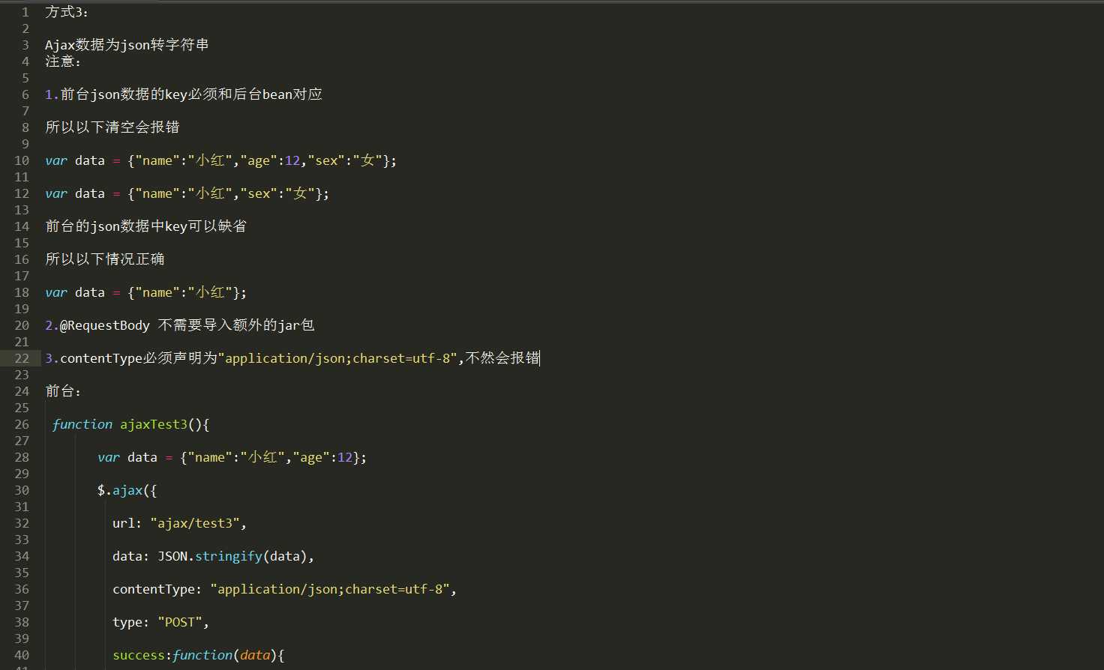Screen dimensions: 1104x670
Task: Click the "前台:" line
Action: tap(63, 391)
